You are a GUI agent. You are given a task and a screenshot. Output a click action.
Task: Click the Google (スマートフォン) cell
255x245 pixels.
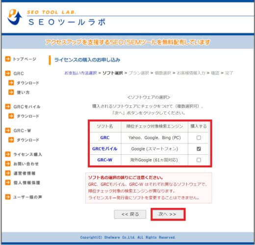(x=154, y=149)
